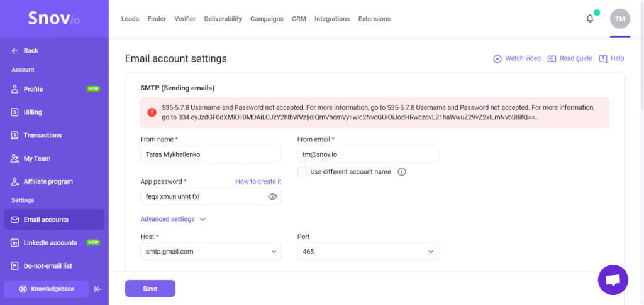Click the info icon beside account name
The width and height of the screenshot is (644, 305).
click(402, 172)
